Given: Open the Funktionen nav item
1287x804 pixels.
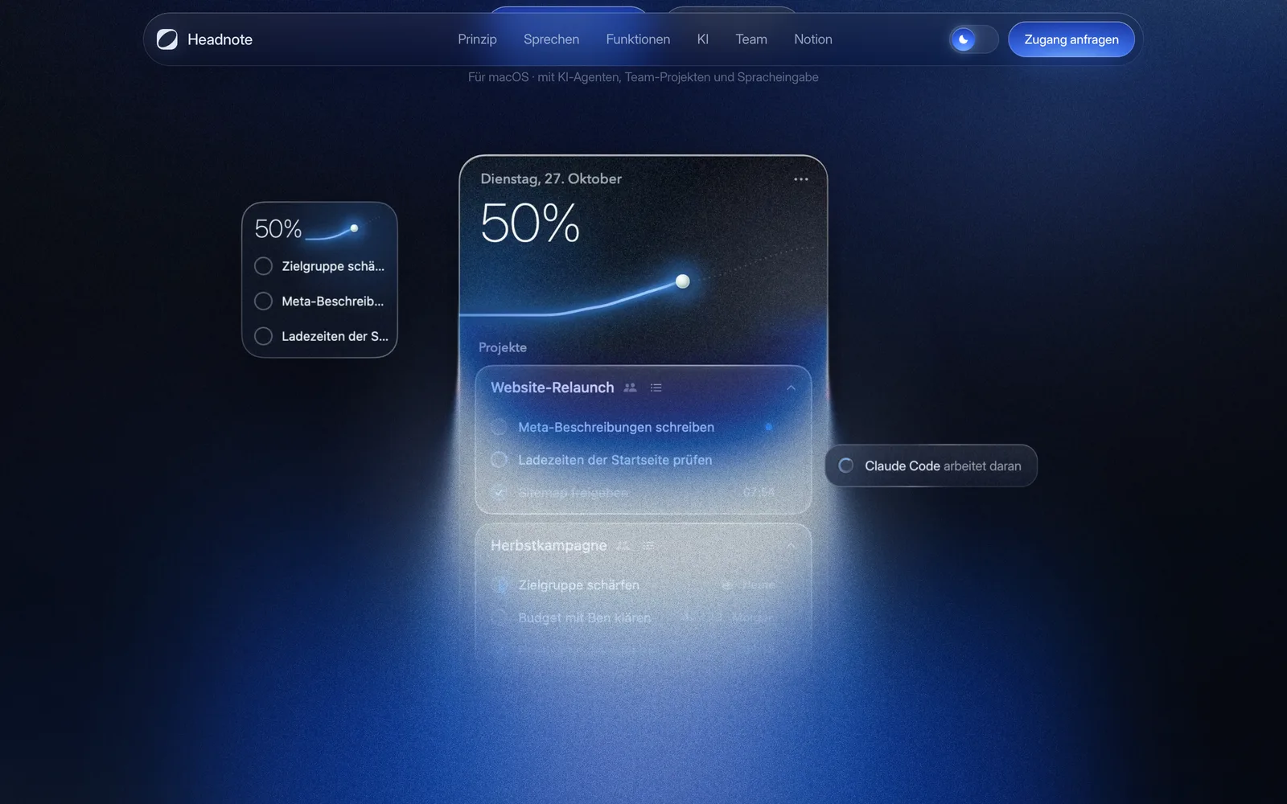Looking at the screenshot, I should [638, 39].
